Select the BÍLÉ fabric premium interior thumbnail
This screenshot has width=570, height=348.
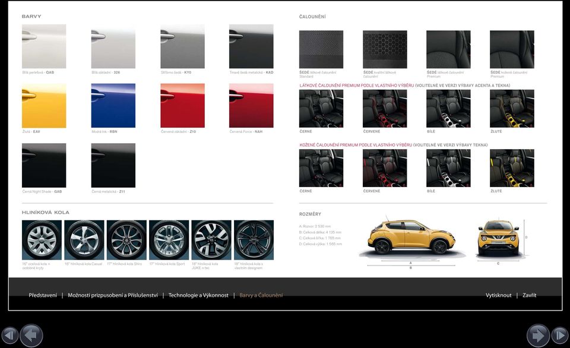[x=448, y=109]
